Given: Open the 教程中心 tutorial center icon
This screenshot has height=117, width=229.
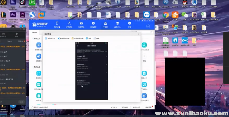Looking at the screenshot, I should coord(117,24).
